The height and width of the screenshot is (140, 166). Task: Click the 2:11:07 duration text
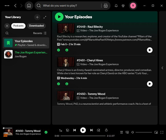111,136
